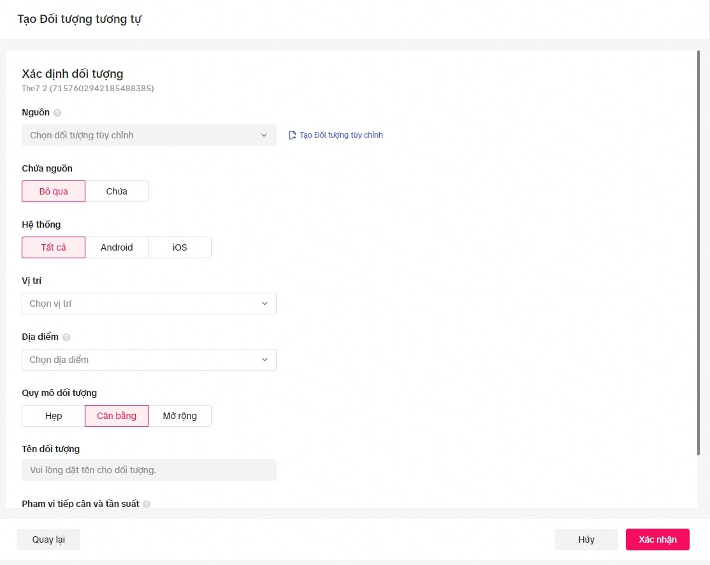Select Bỏ qua under Chứa nguồn
The height and width of the screenshot is (565, 710).
54,191
